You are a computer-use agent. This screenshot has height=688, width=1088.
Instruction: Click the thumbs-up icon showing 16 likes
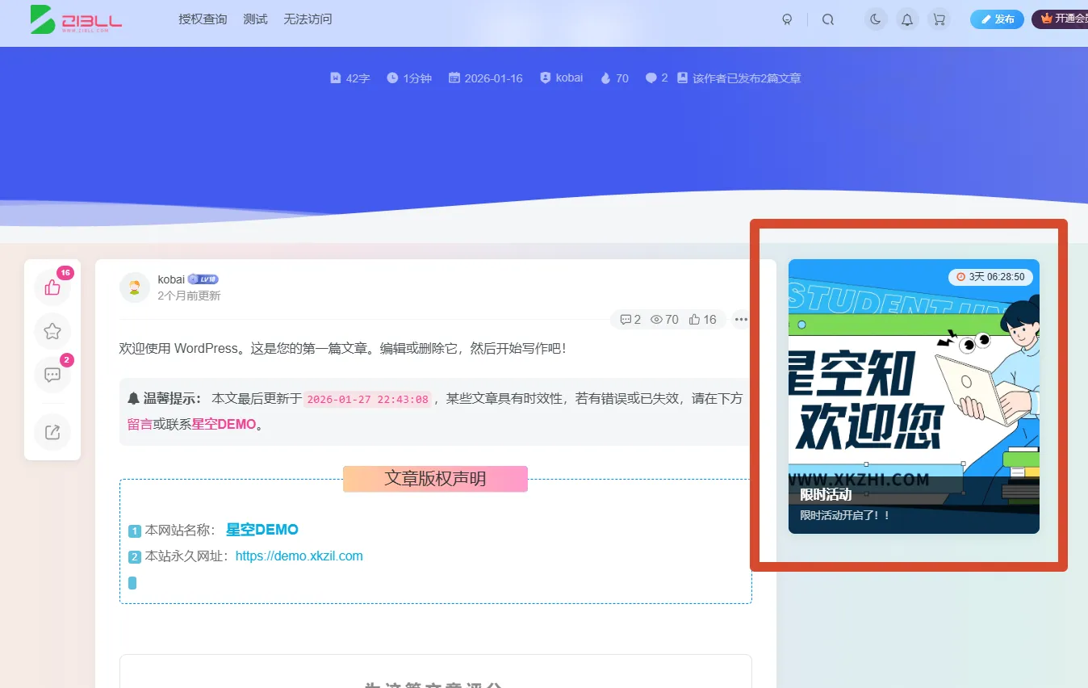pyautogui.click(x=703, y=319)
